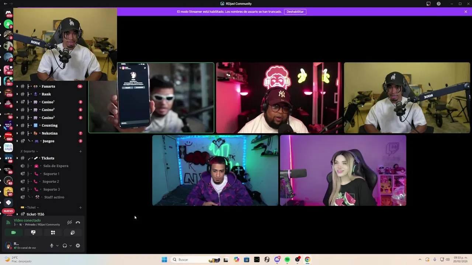The image size is (472, 265).
Task: Collapse the Ticket category
Action: pos(30,208)
